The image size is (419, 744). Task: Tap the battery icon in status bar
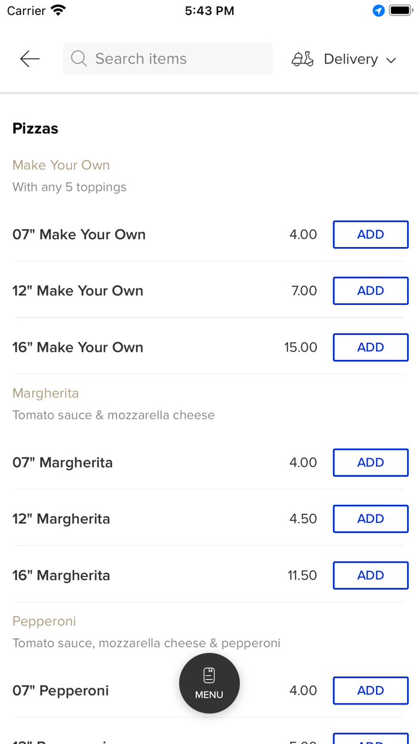[400, 11]
